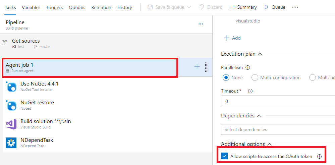This screenshot has width=335, height=165.
Task: Click the Timeout input field
Action: [278, 101]
